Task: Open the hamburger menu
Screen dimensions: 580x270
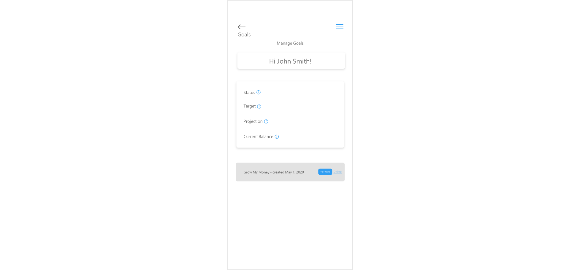Action: coord(340,27)
